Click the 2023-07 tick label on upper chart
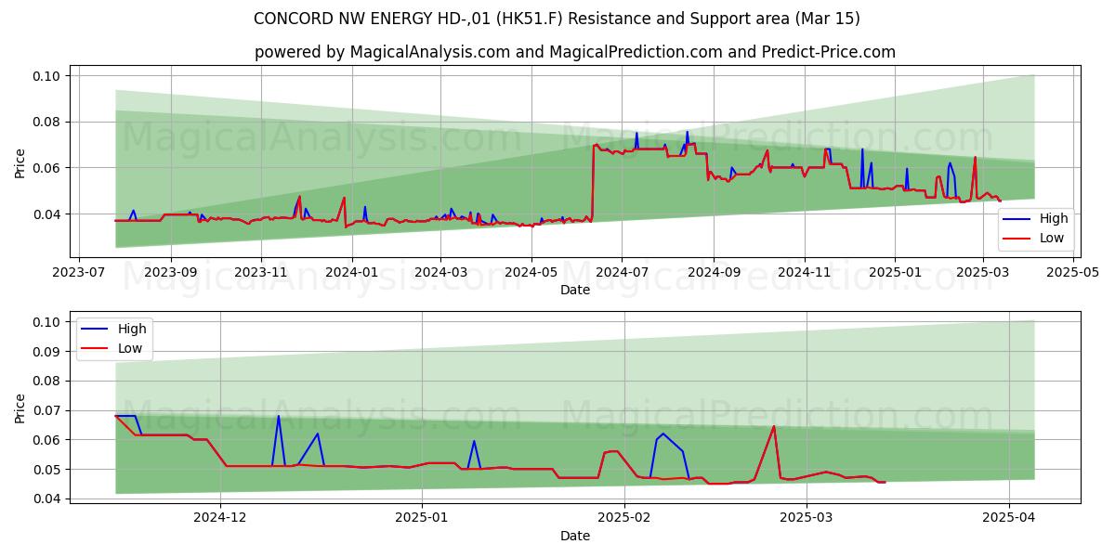 (79, 272)
